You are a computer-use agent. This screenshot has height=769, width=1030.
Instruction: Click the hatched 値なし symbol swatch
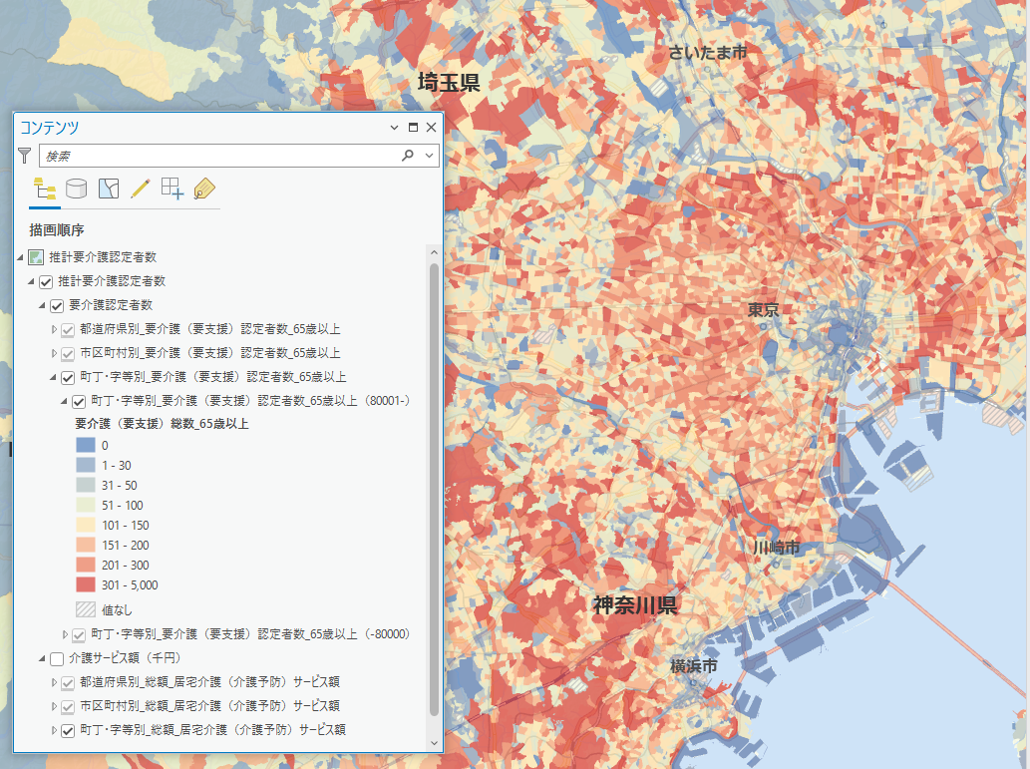tap(86, 610)
